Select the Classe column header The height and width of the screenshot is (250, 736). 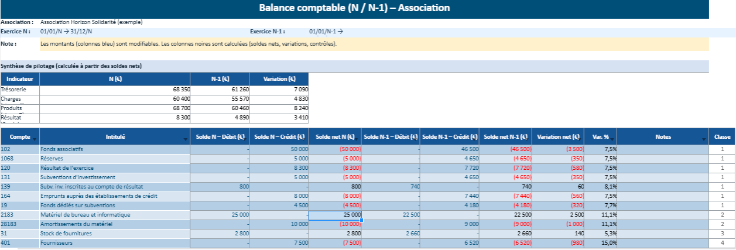722,136
